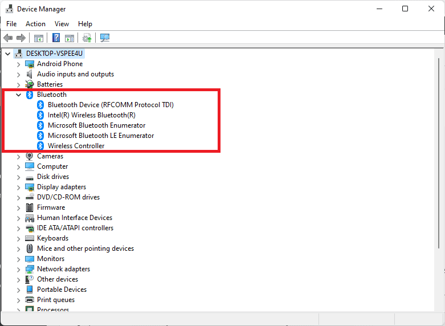Viewport: 445px width, 326px height.
Task: Expand the Display adapters category
Action: tap(18, 188)
